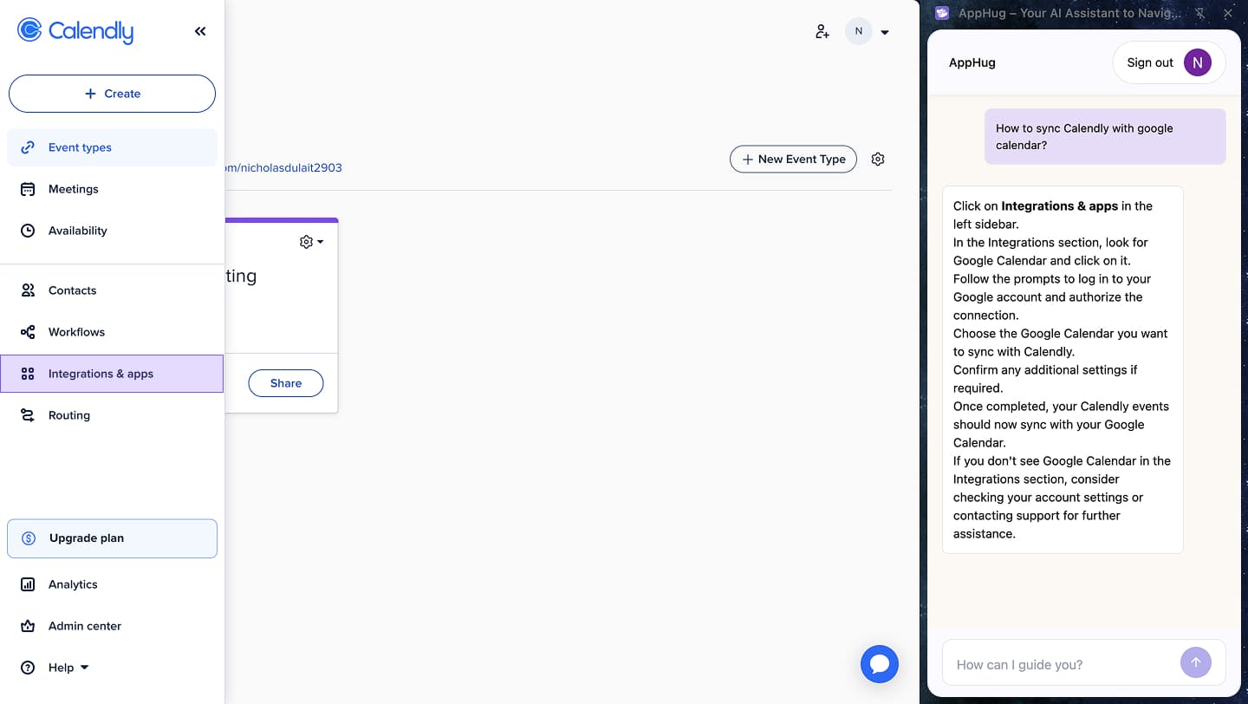Viewport: 1248px width, 704px height.
Task: Pin the AppHug extension panel
Action: point(1200,14)
